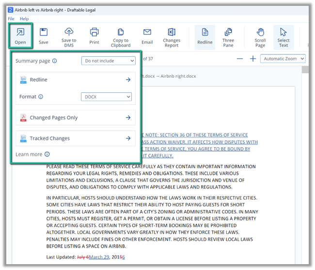
Task: Click the Print icon
Action: (x=94, y=32)
